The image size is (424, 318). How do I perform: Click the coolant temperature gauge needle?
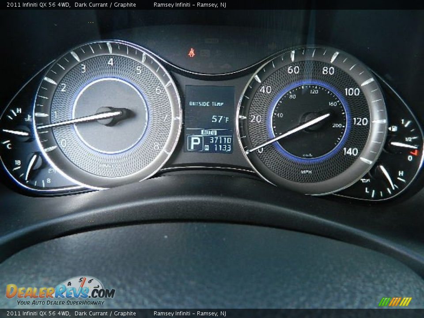(x=15, y=132)
